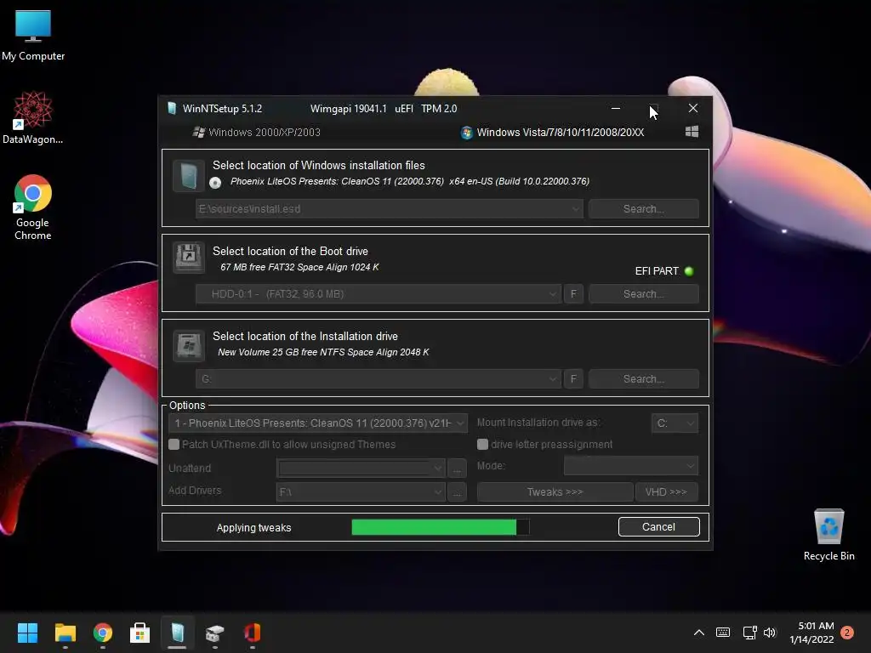Click the green EFI PART status light

coord(689,271)
